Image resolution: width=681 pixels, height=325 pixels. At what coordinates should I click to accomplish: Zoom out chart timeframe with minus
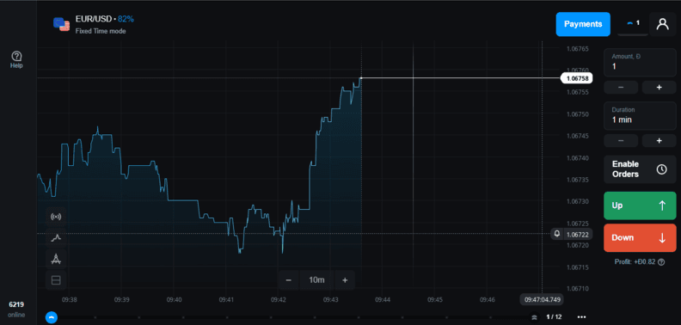tap(288, 280)
